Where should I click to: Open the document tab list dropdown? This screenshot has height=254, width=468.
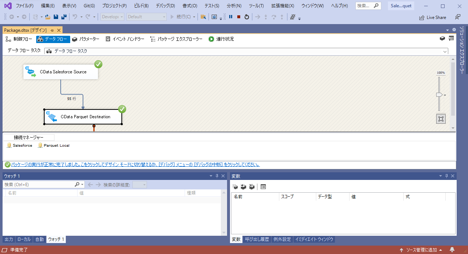pos(448,30)
